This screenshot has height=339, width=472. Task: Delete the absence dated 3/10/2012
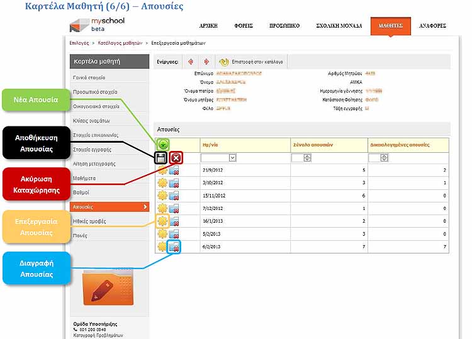[x=175, y=183]
